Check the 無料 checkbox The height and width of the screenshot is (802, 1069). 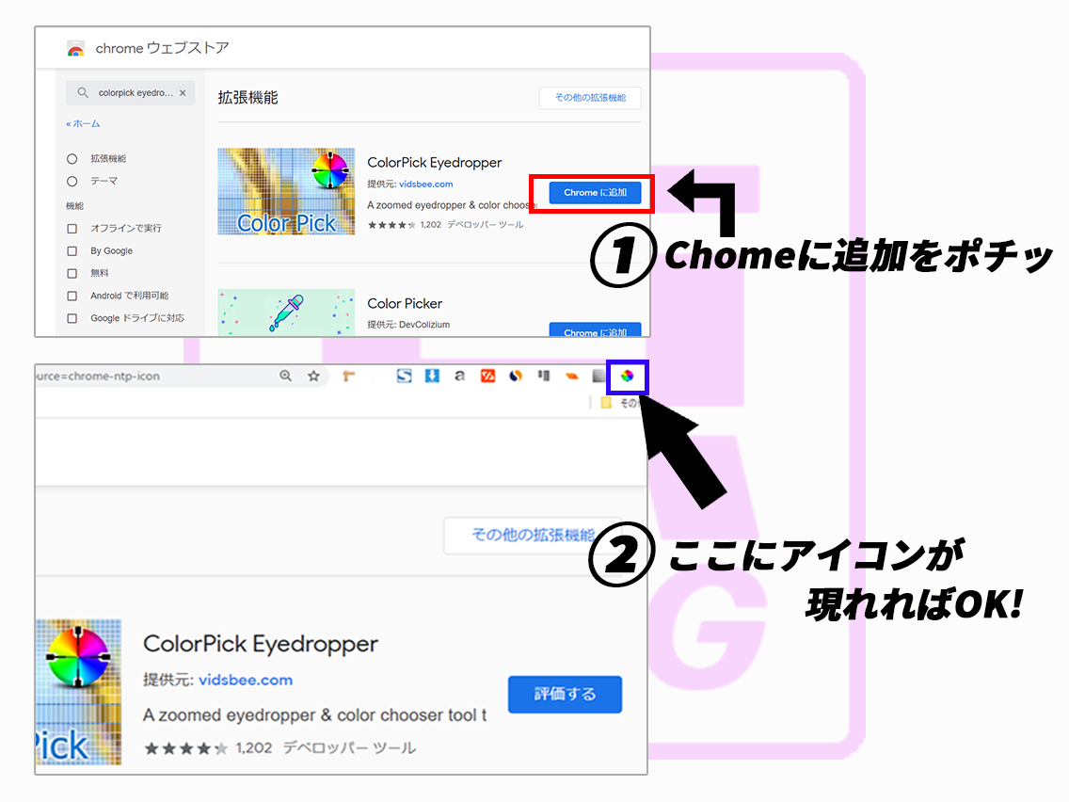pos(72,274)
